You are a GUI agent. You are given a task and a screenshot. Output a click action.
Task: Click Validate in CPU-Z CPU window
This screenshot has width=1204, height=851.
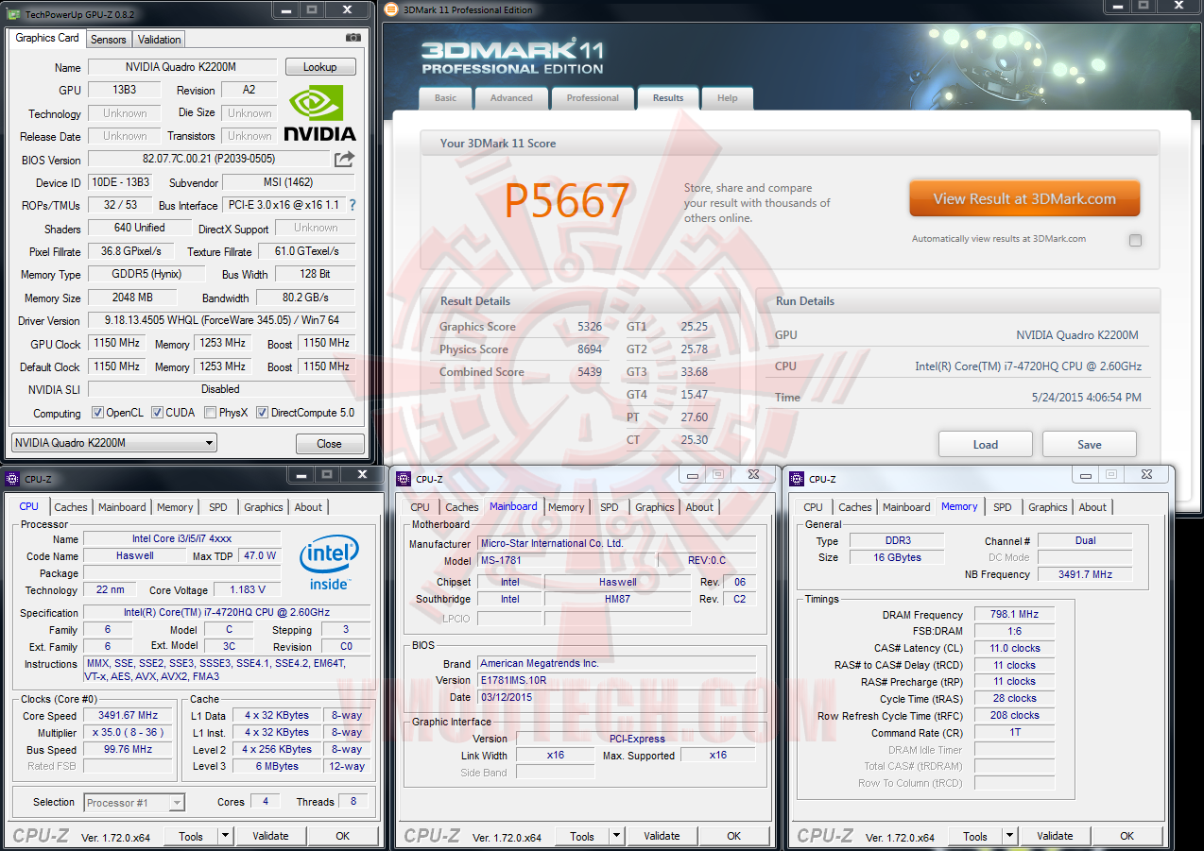pyautogui.click(x=270, y=836)
